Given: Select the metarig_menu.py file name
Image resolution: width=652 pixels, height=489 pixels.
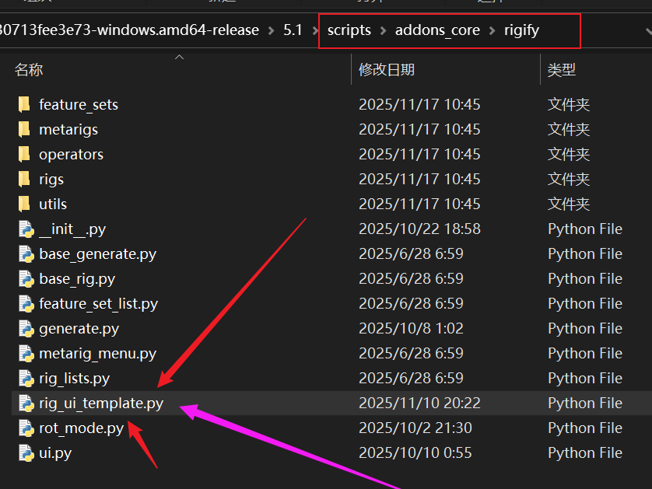Looking at the screenshot, I should pos(98,354).
